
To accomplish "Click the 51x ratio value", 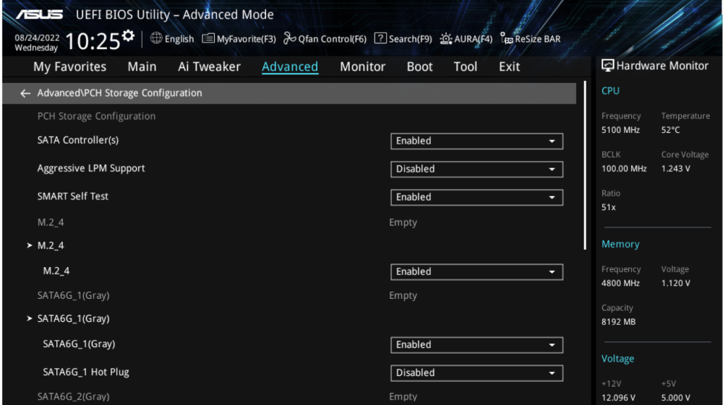I will point(609,208).
